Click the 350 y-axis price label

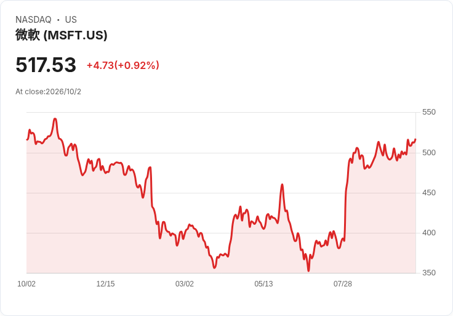pyautogui.click(x=429, y=273)
